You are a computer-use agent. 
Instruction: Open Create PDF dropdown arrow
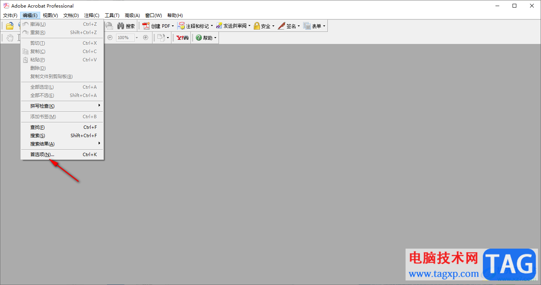pyautogui.click(x=173, y=26)
